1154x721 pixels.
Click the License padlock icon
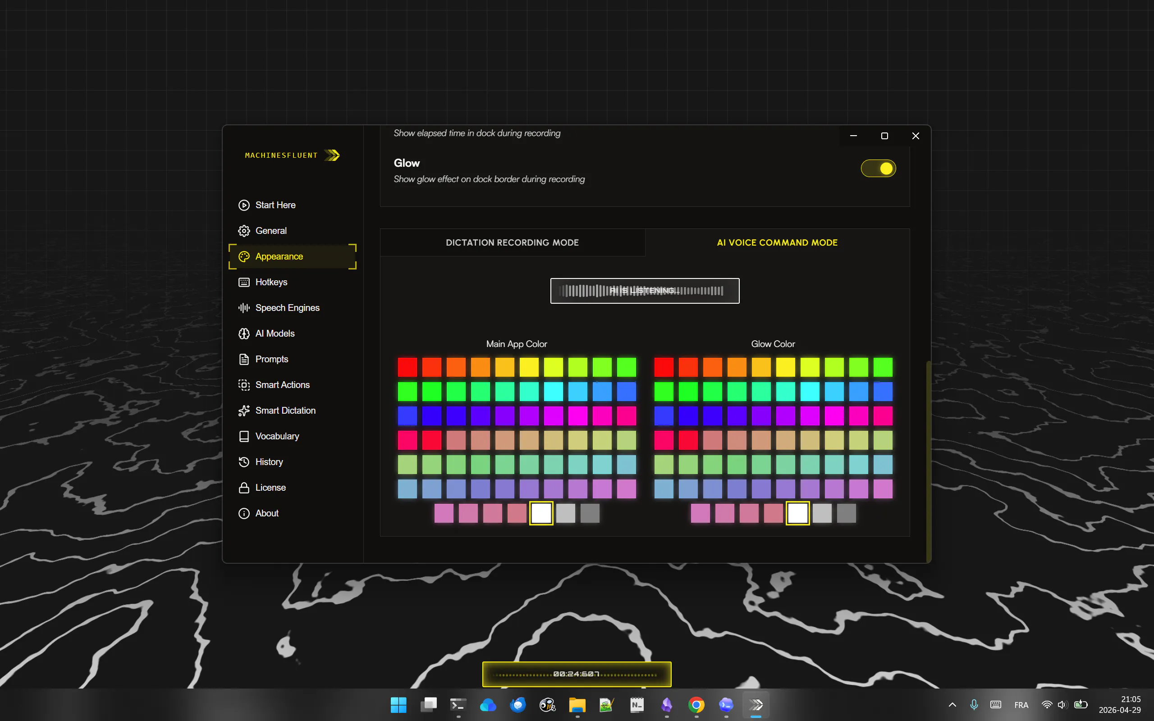pyautogui.click(x=244, y=488)
